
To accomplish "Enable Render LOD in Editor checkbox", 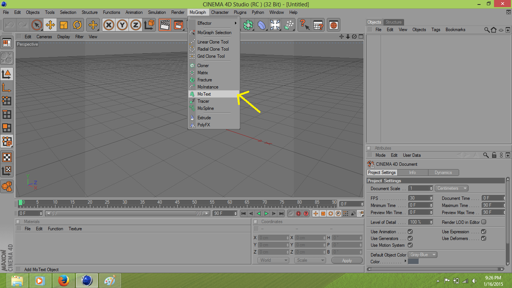I will coord(484,222).
